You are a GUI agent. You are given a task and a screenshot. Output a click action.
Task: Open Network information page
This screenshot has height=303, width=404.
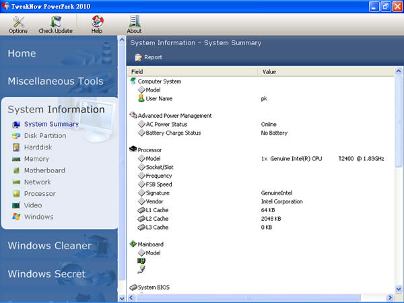point(37,182)
